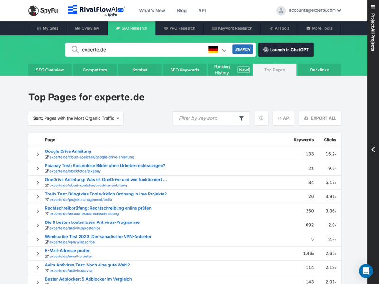Open the Pixabay Test page link
The height and width of the screenshot is (284, 379).
pos(105,166)
